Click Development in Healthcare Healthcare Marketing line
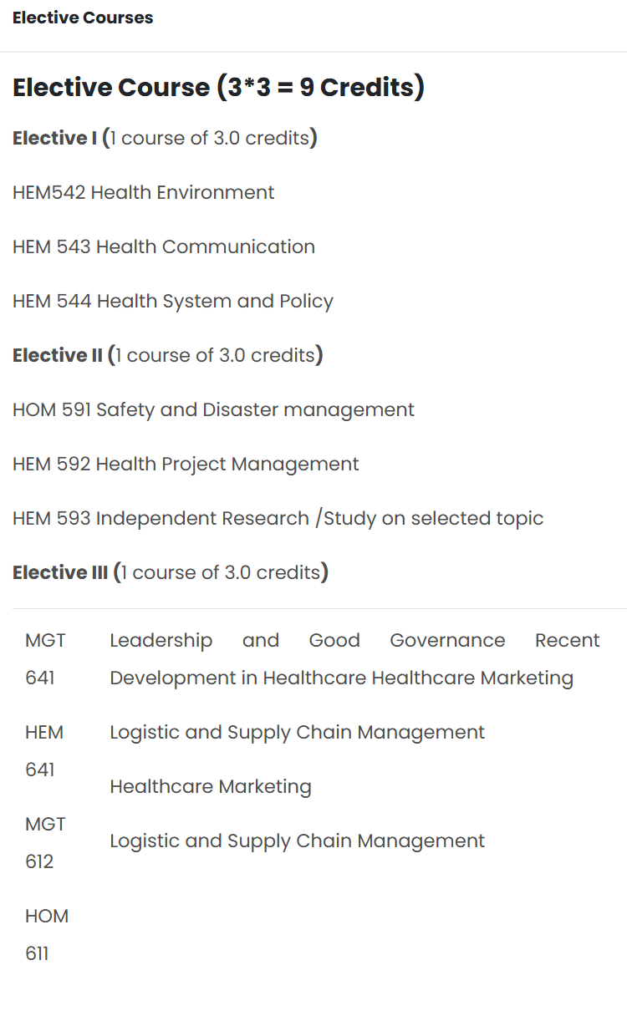Screen dimensions: 627x1021 [341, 678]
